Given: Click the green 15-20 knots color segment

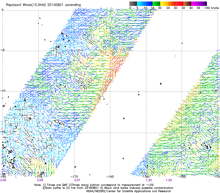Looking at the screenshot, I should coord(156,4).
